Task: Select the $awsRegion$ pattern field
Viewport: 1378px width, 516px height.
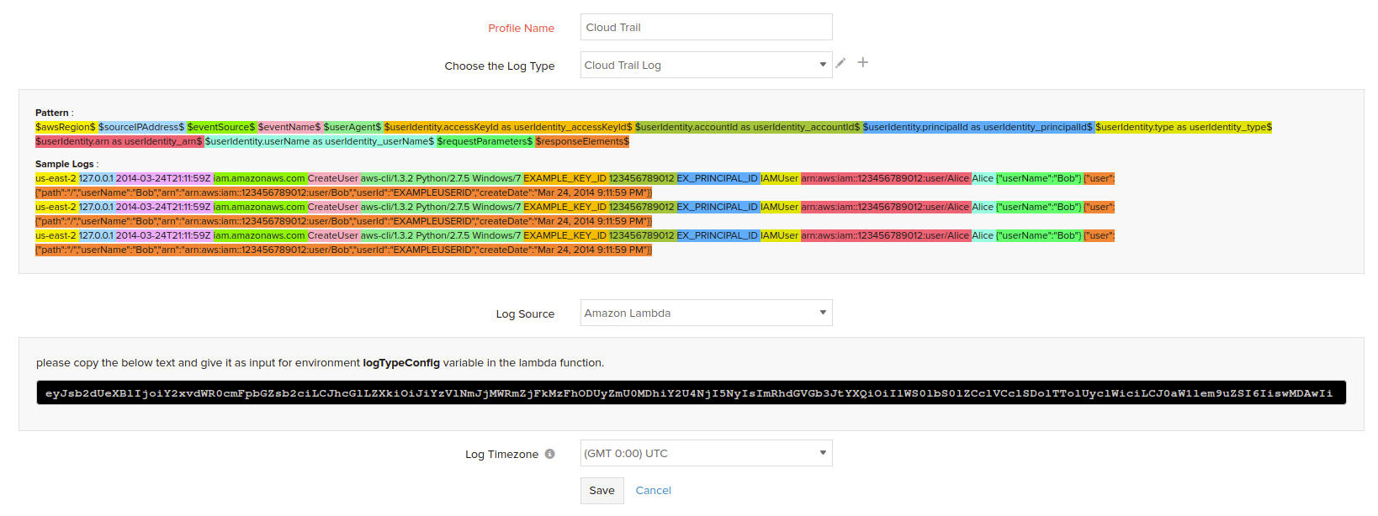Action: point(66,127)
